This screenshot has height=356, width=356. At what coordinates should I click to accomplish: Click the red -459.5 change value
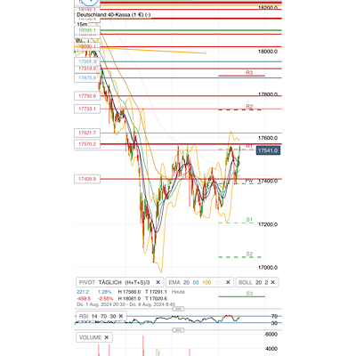click(84, 298)
